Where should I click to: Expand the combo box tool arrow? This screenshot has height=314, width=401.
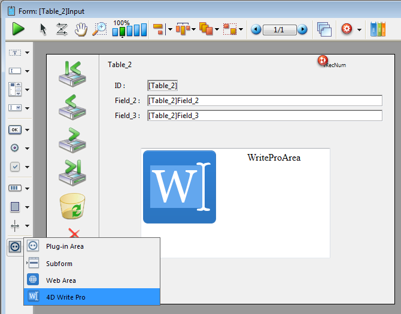27,108
